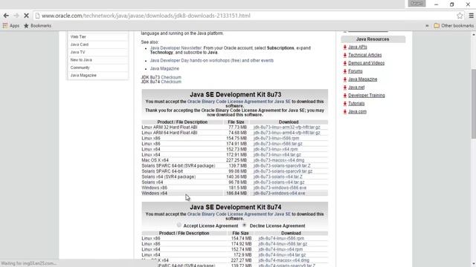The image size is (476, 267).
Task: Open the Other bookmarks folder
Action: (454, 26)
